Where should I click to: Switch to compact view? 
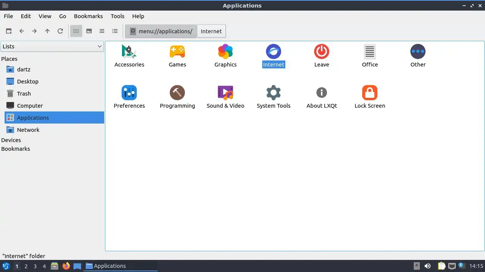102,31
